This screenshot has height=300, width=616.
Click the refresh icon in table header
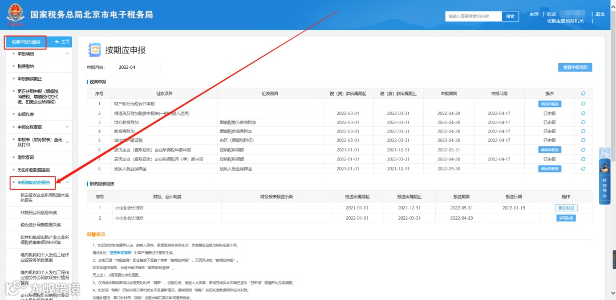583,93
